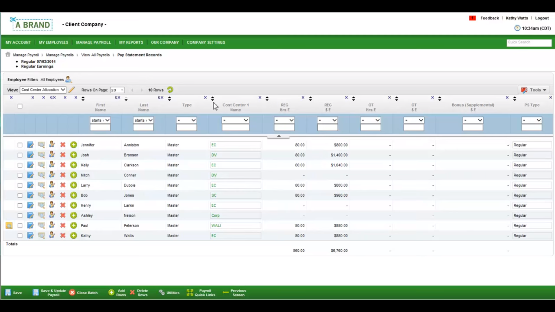Click red delete X in Josh Bronson row
This screenshot has width=555, height=312.
pos(63,155)
